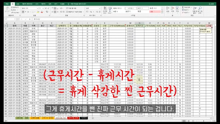Image resolution: width=220 pixels, height=124 pixels.
Task: Select the '표준 2 2' cell style
Action: [x=155, y=8]
